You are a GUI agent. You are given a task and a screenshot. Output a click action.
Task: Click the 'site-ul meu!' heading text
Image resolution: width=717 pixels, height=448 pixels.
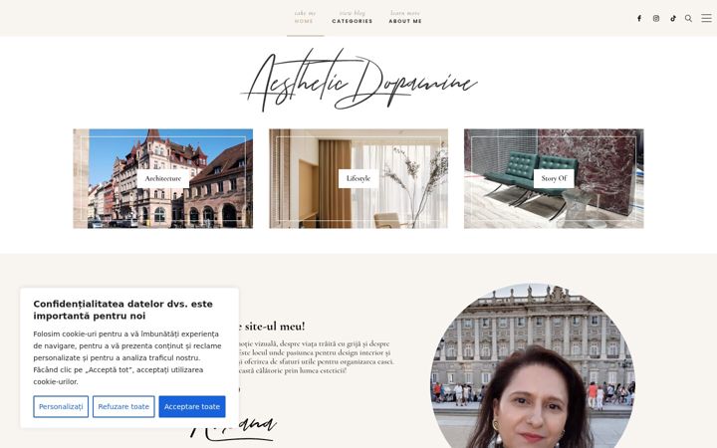[x=275, y=326]
